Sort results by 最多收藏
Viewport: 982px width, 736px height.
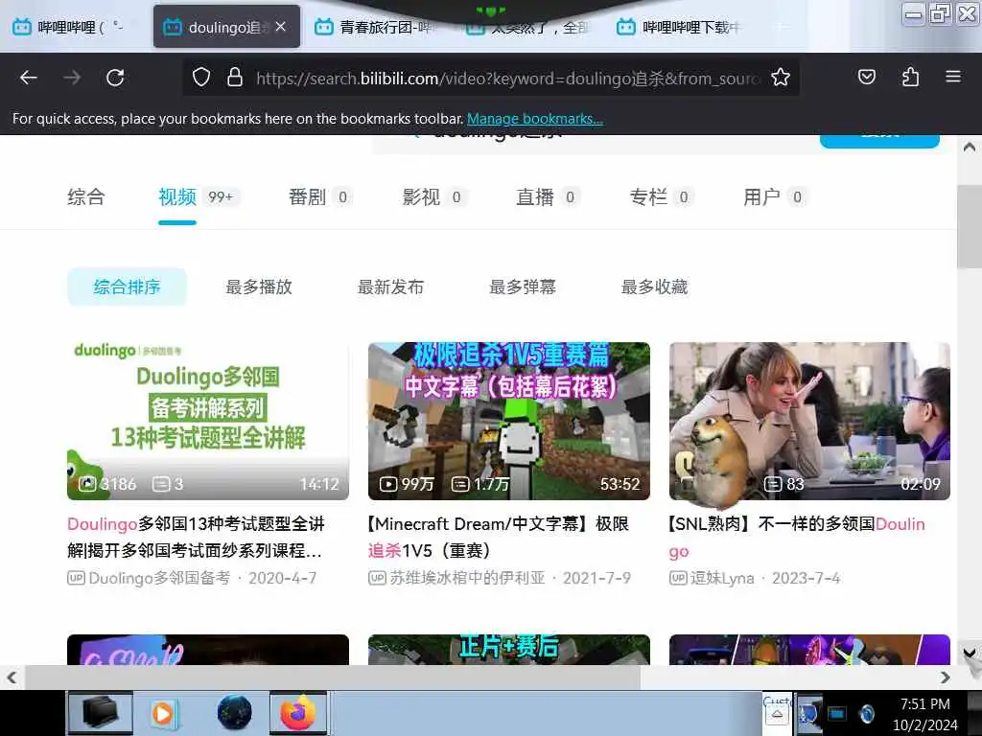[x=654, y=287]
